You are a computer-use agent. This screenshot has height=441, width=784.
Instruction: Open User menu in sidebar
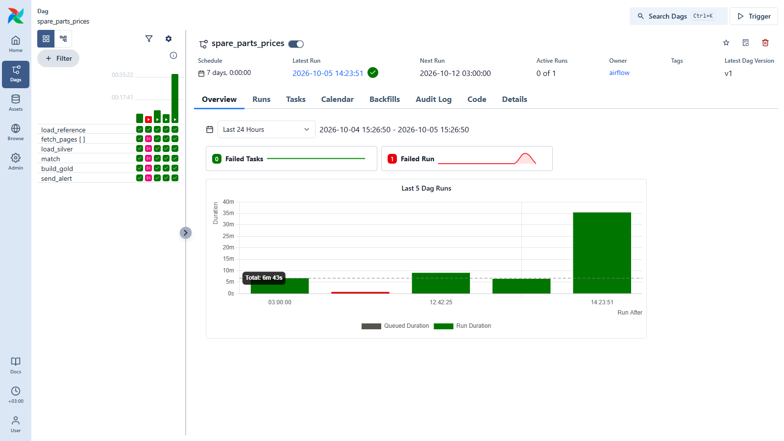(x=16, y=424)
